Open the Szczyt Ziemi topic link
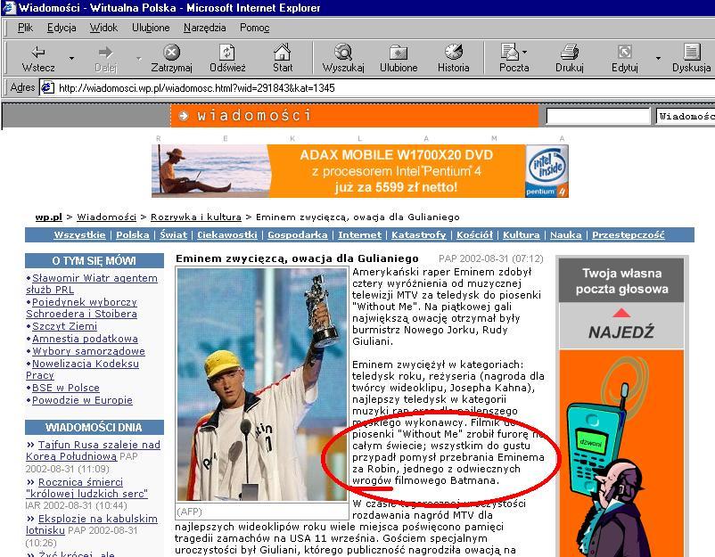 click(x=64, y=326)
